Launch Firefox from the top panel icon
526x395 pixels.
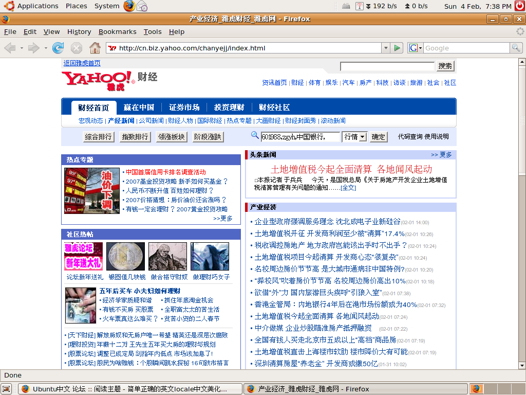(129, 6)
